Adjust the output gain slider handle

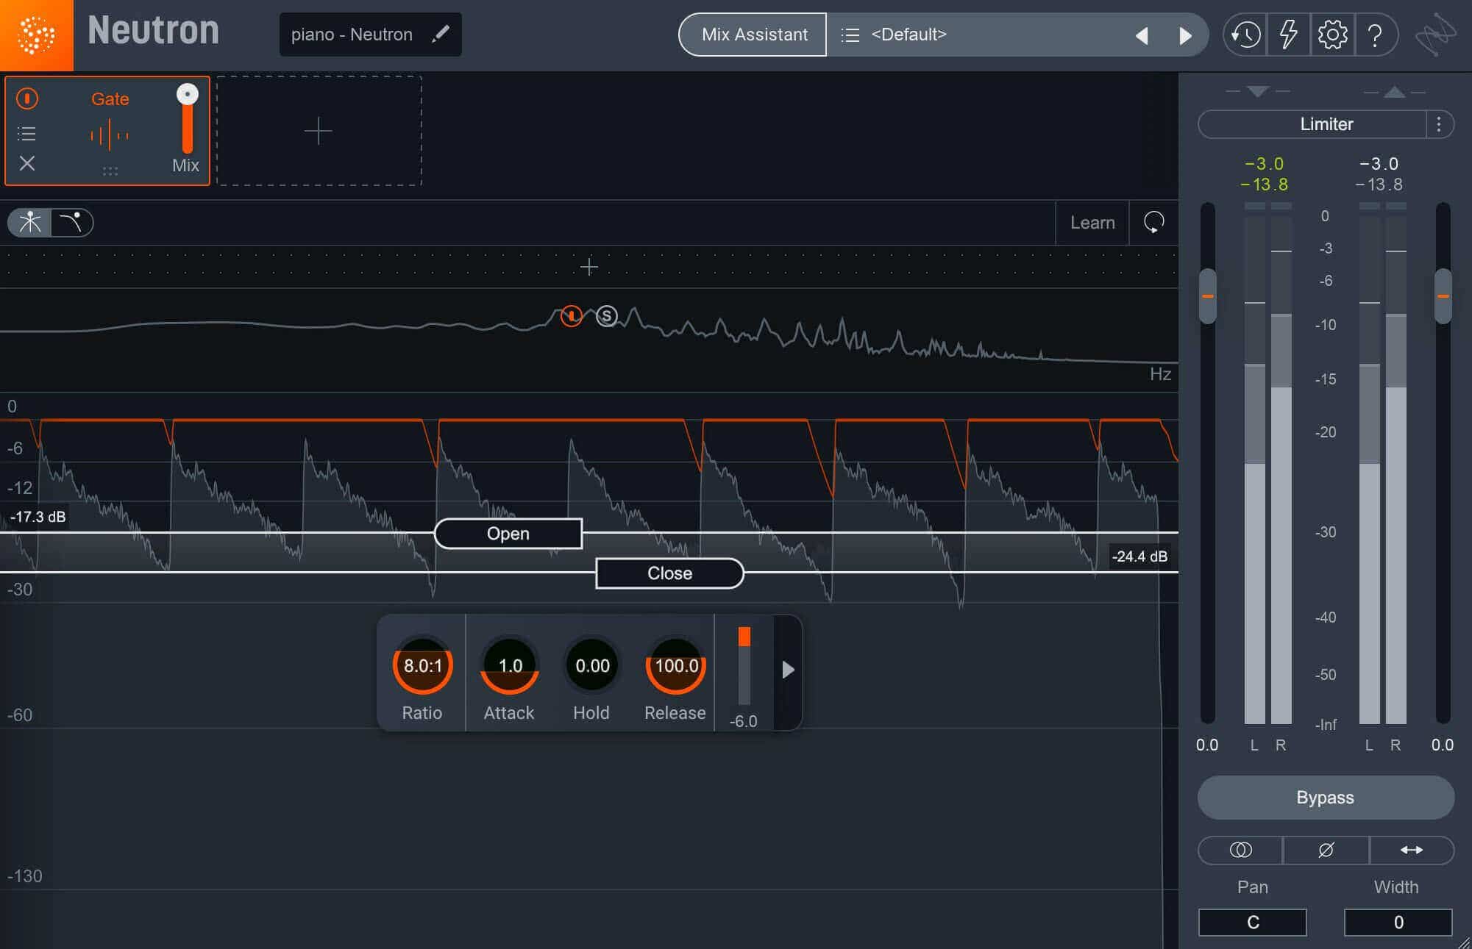tap(1443, 296)
